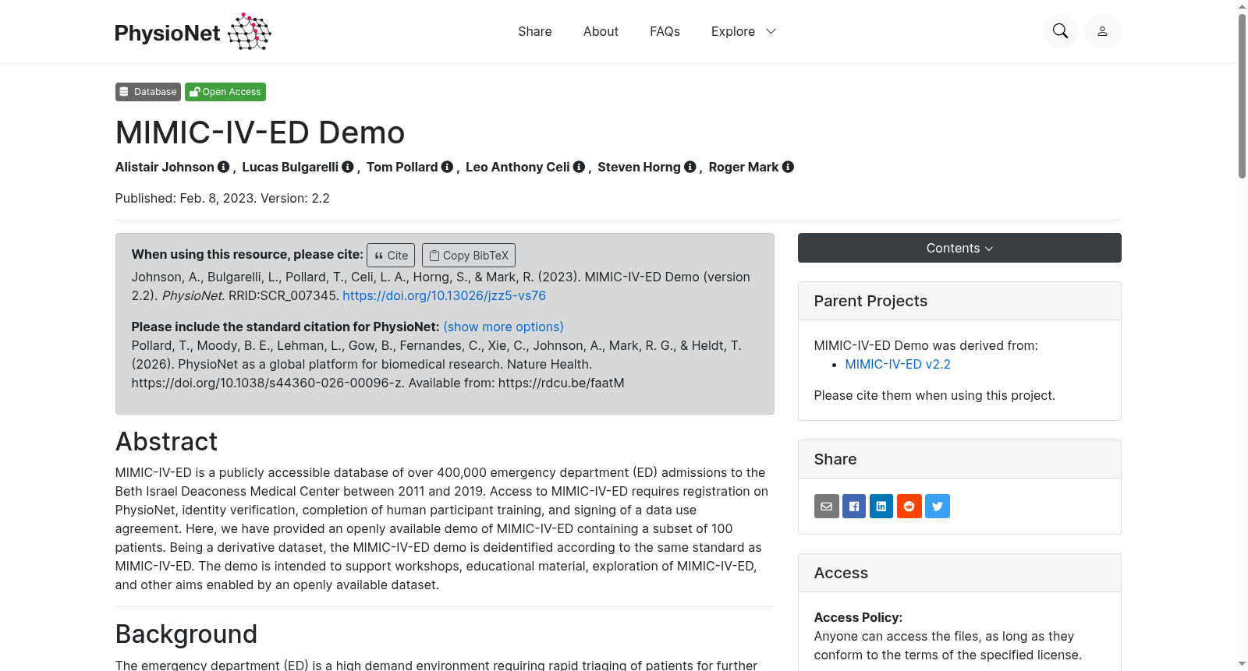Click the Parent Projects panel header
The width and height of the screenshot is (1248, 671).
[x=959, y=301]
